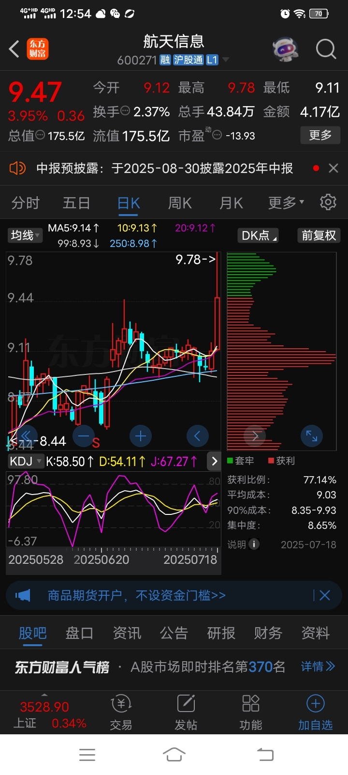The height and width of the screenshot is (775, 348).
Task: Open 公告 tab
Action: (x=174, y=633)
